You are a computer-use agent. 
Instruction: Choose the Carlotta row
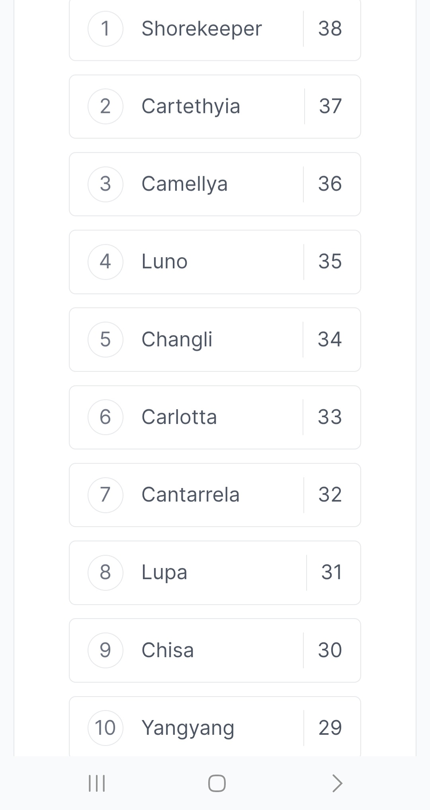click(x=215, y=417)
